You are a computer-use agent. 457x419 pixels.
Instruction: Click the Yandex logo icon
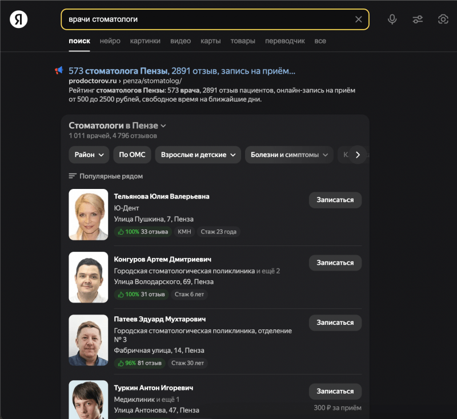19,19
